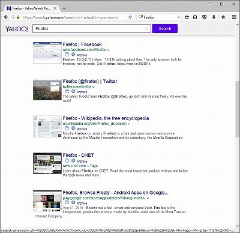This screenshot has width=240, height=233.
Task: Reload the page with refresh icon
Action: pyautogui.click(x=130, y=17)
